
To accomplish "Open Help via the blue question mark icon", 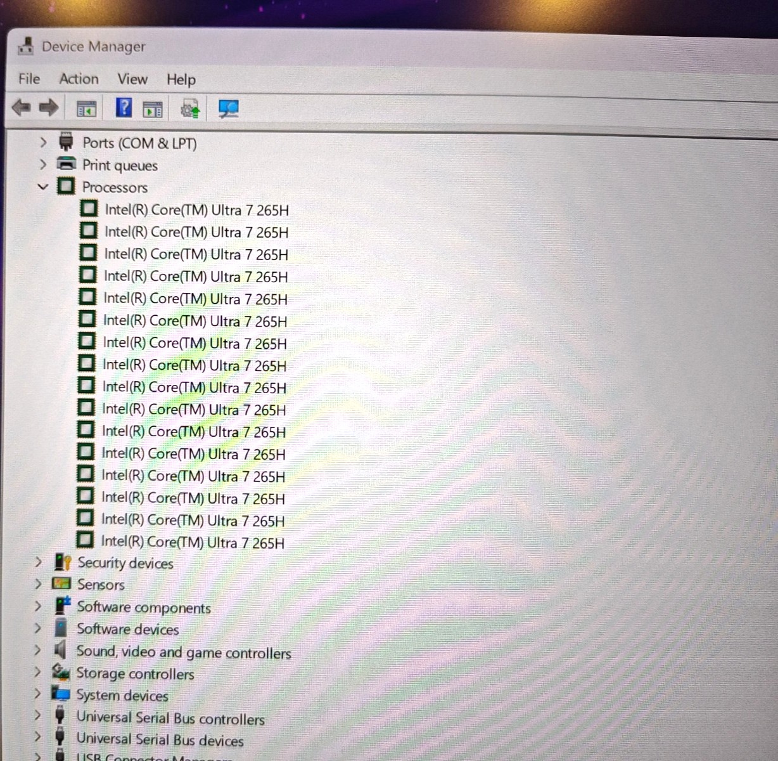I will 124,107.
